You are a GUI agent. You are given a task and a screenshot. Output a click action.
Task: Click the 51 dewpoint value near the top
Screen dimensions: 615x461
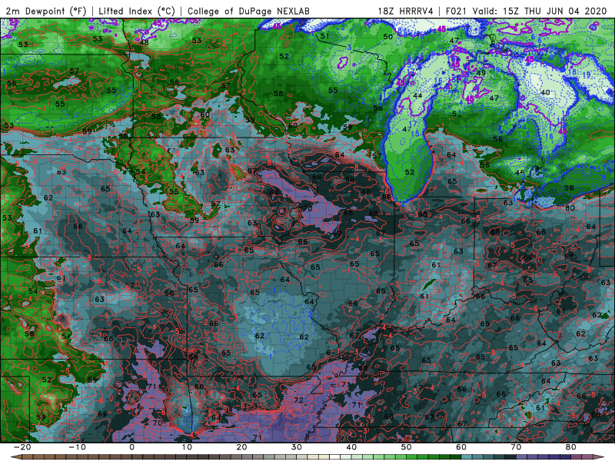pos(324,36)
